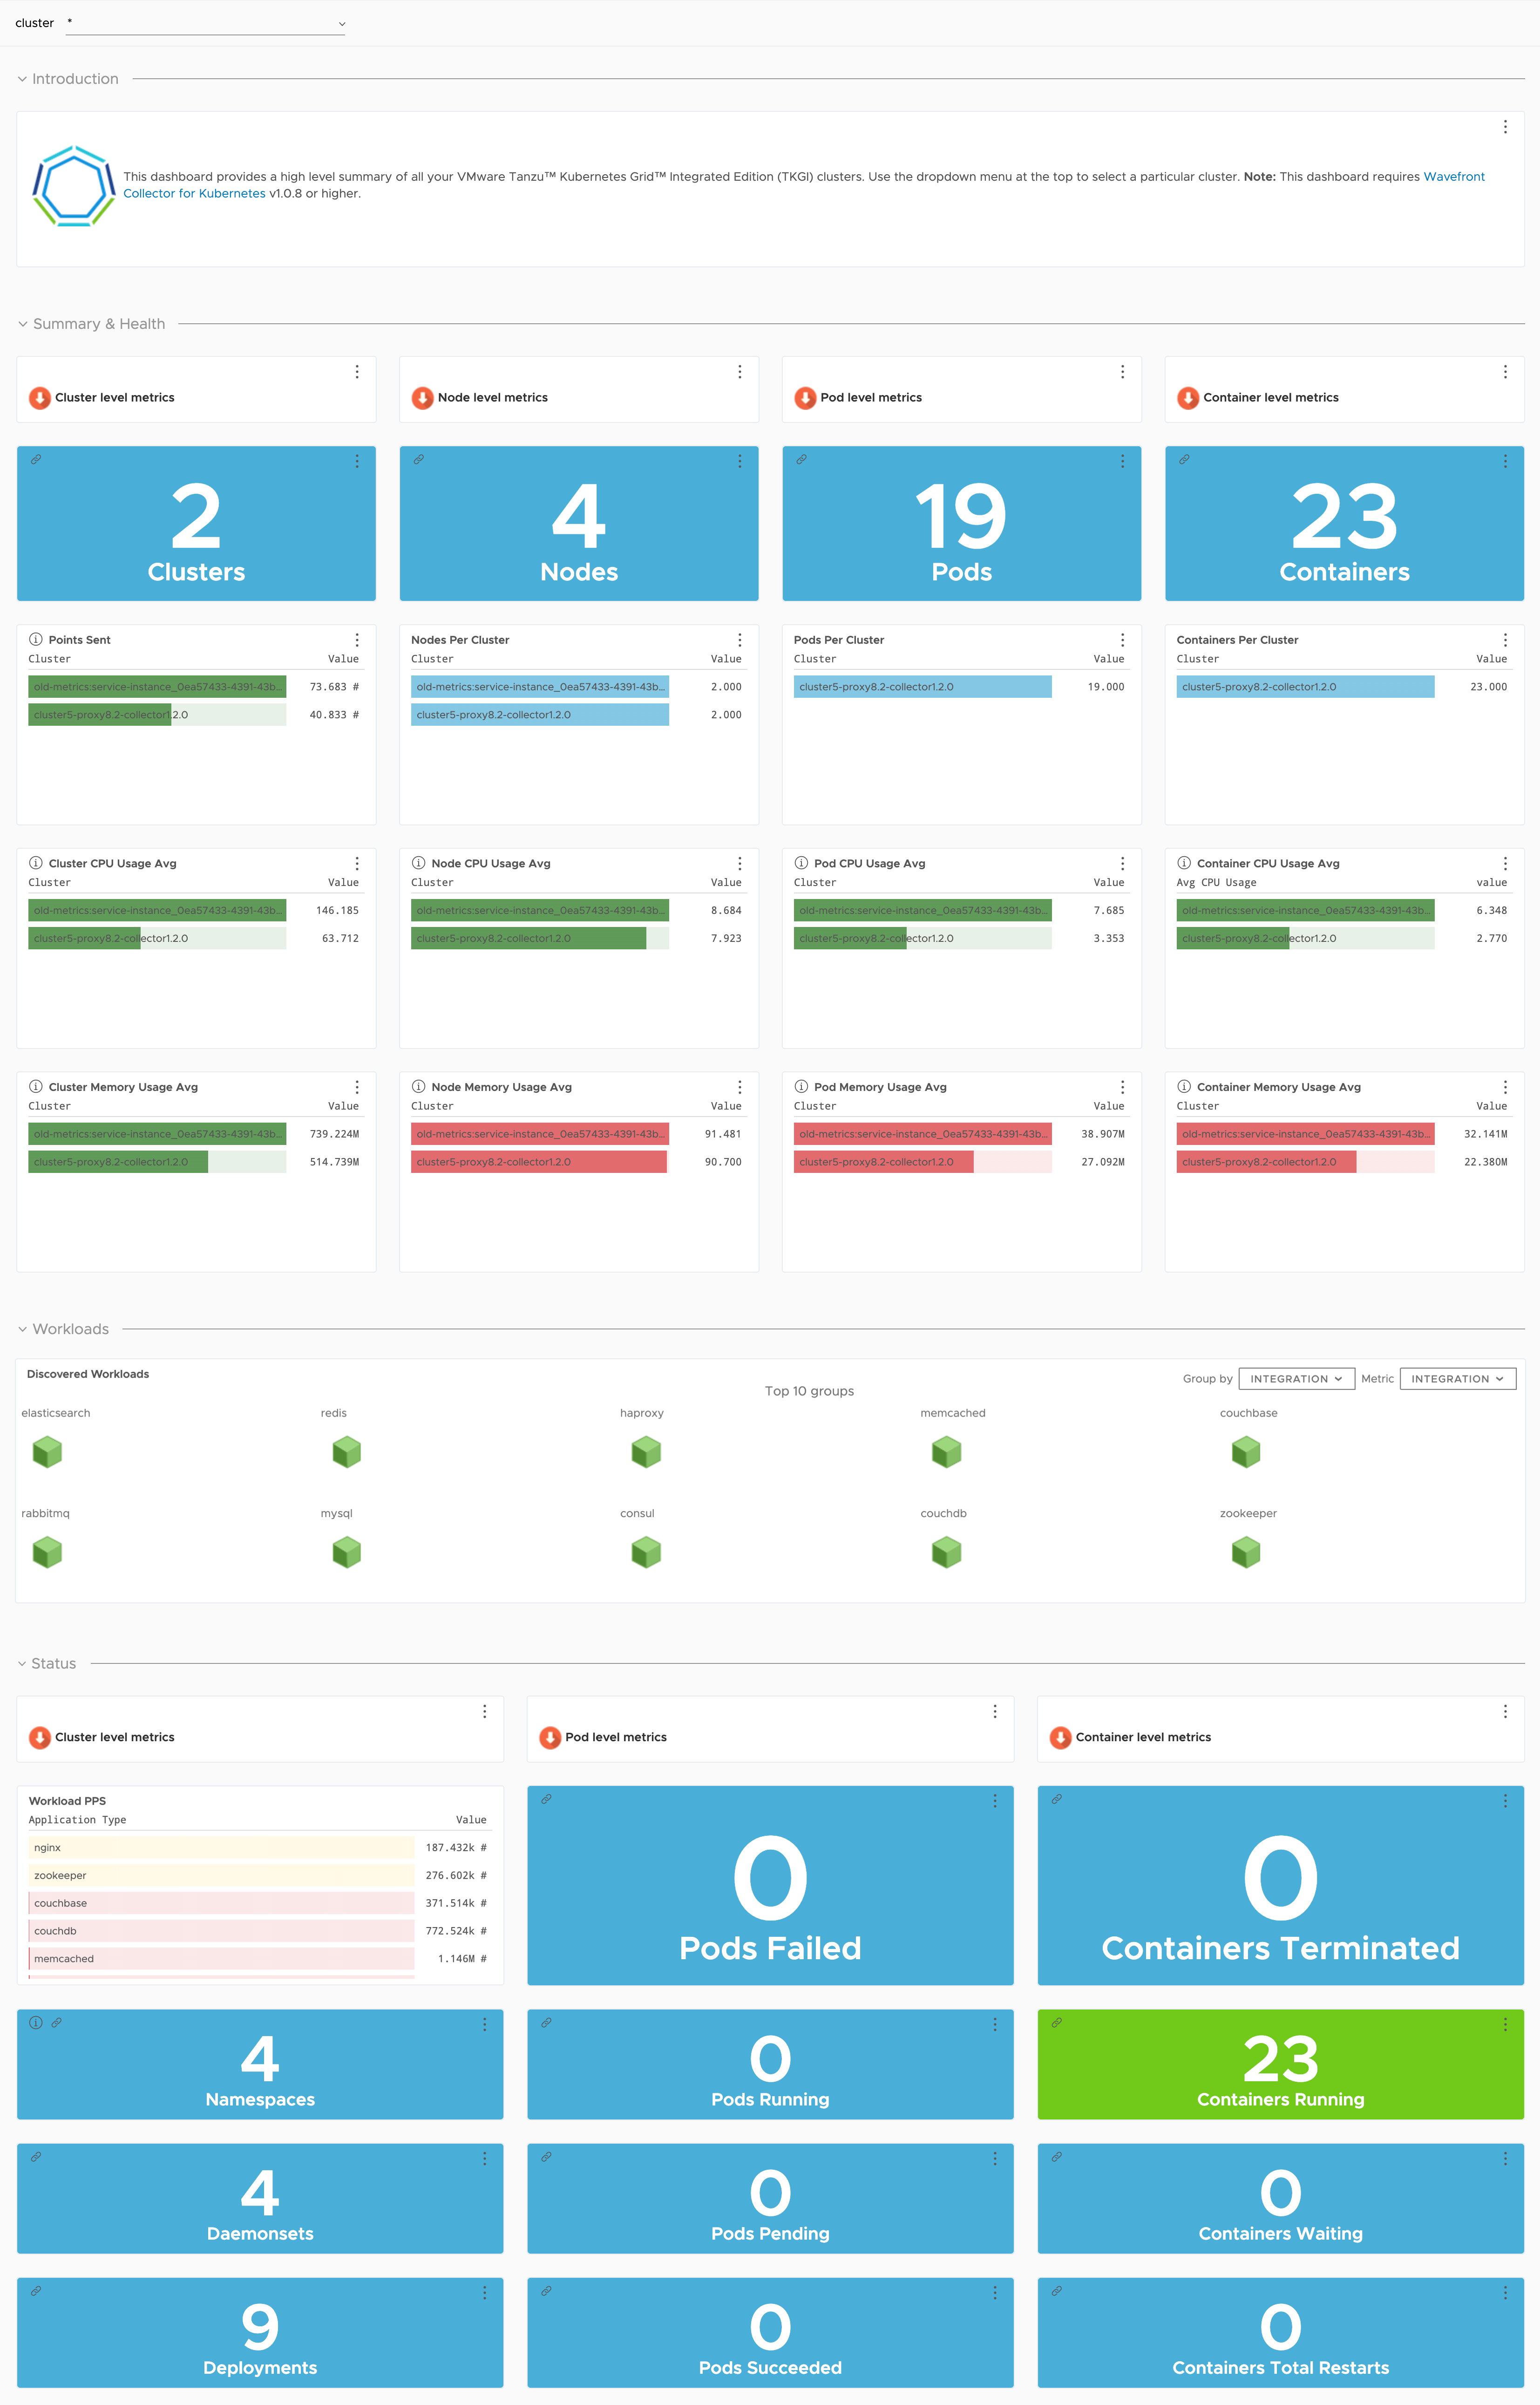This screenshot has height=2405, width=1540.
Task: Click the memcached workload cube icon
Action: pos(946,1452)
